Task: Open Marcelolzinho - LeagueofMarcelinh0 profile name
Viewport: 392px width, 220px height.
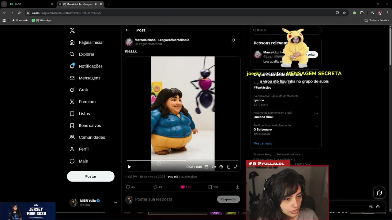Action: tap(162, 40)
